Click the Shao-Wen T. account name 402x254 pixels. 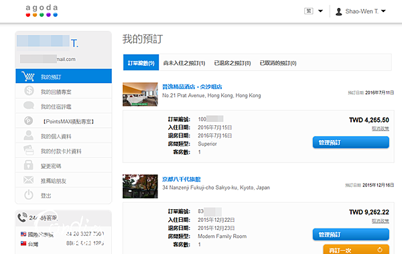[362, 11]
